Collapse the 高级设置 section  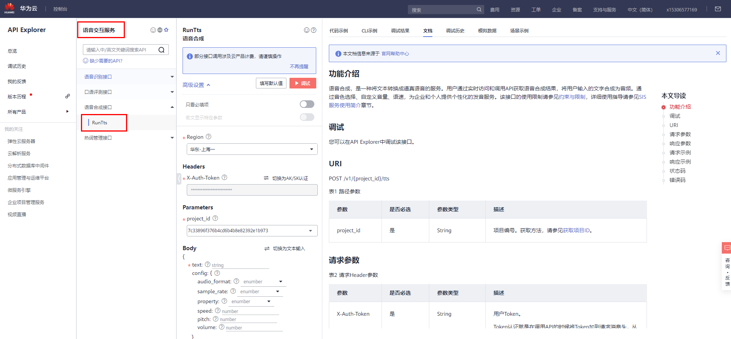click(x=196, y=85)
